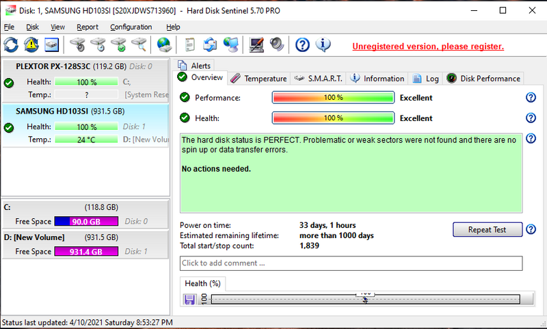Click the blue-framed disk panel toolbar icon
This screenshot has height=329, width=547.
tap(52, 45)
